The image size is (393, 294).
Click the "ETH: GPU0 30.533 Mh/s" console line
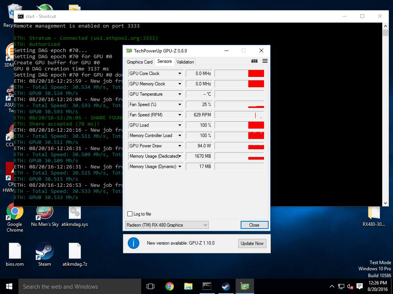click(46, 198)
